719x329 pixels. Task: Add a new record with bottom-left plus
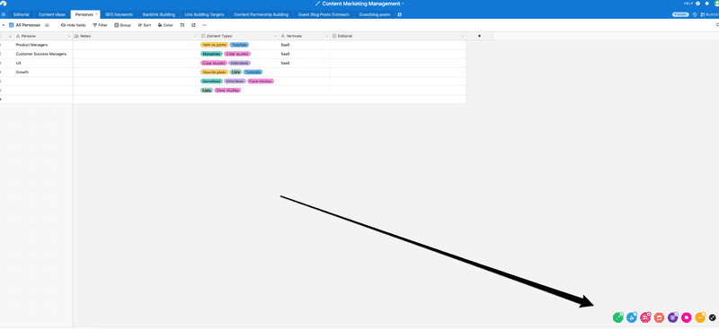point(1,100)
